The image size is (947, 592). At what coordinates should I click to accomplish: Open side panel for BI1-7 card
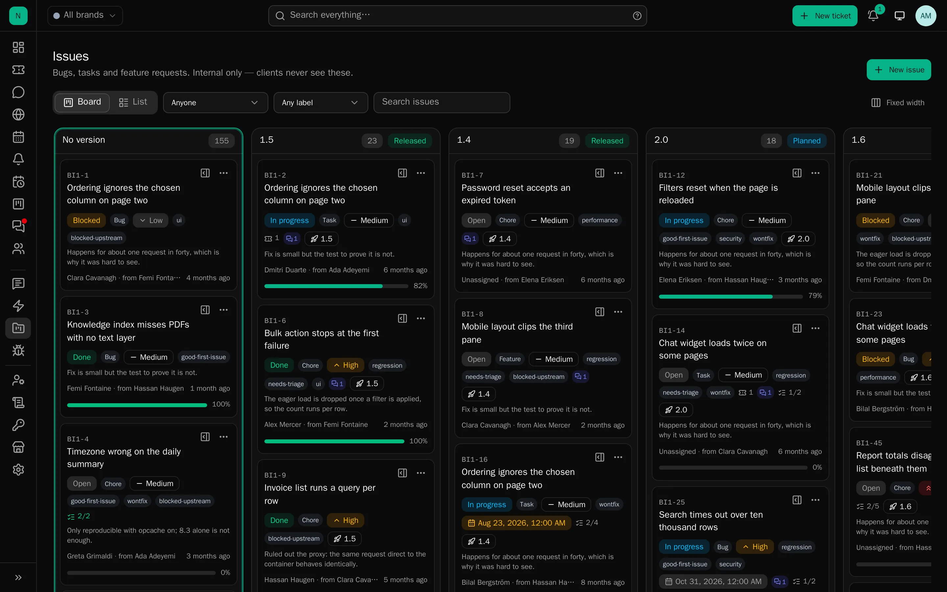pyautogui.click(x=599, y=173)
